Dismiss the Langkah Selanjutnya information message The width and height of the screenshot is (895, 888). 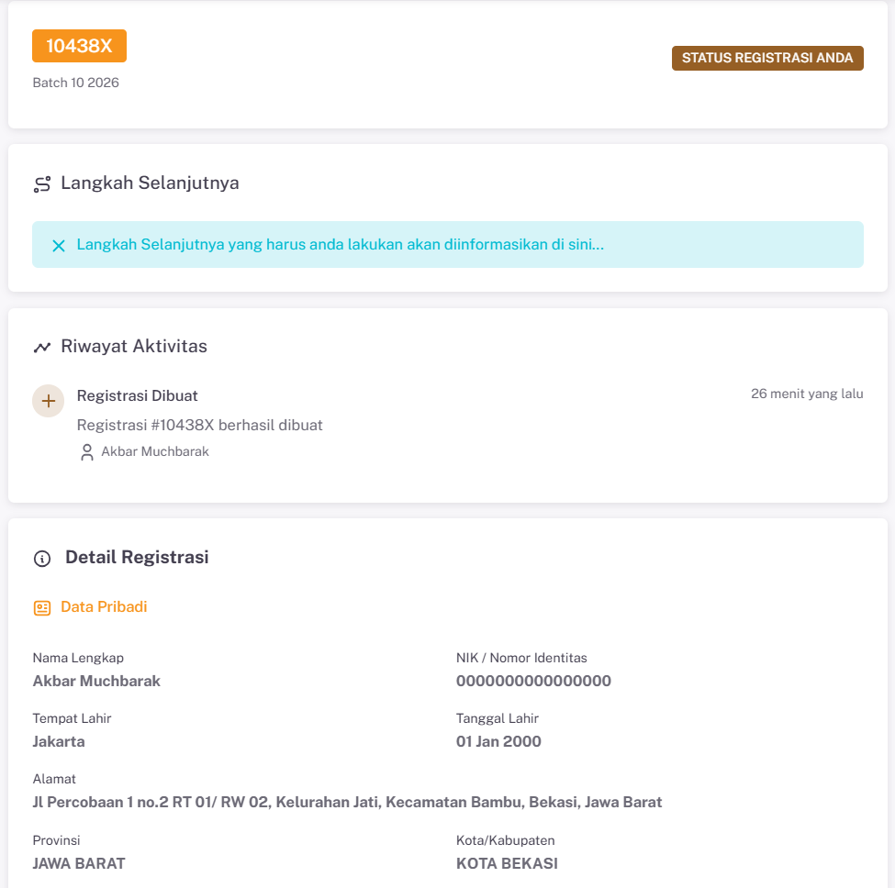[x=59, y=245]
